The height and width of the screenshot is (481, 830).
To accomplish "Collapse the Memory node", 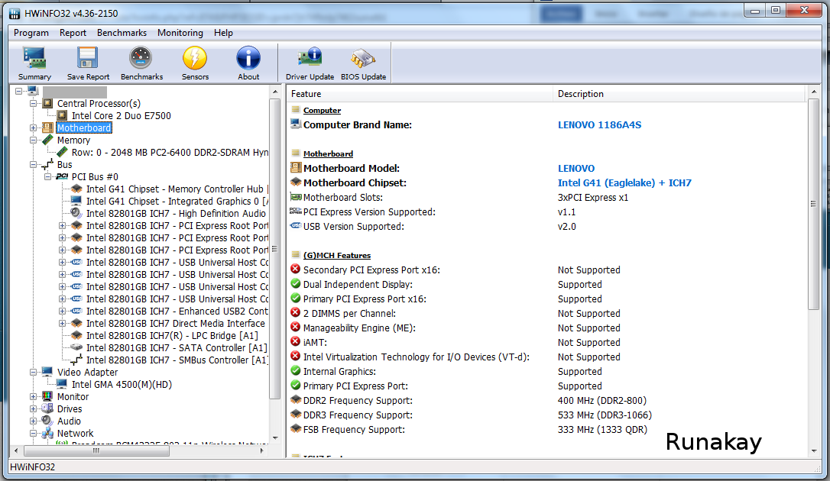I will (x=34, y=140).
